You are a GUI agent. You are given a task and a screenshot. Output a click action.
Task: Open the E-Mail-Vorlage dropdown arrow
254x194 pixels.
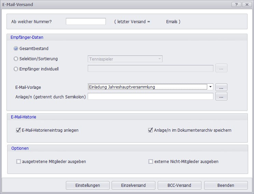(211, 87)
